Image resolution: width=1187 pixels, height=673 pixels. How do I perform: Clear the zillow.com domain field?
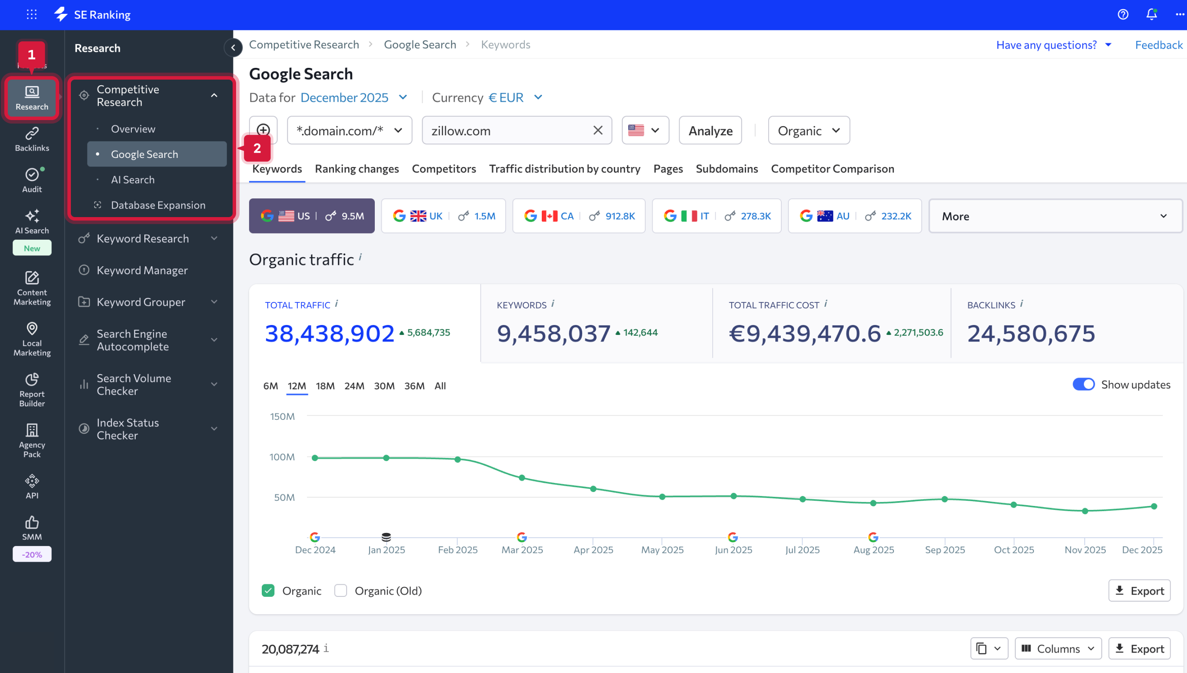coord(598,131)
